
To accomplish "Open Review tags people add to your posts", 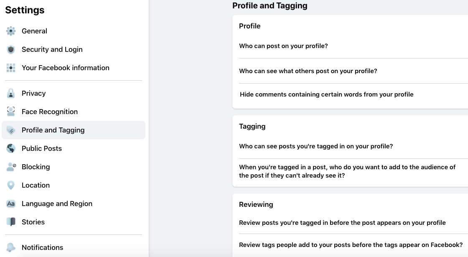I will tap(351, 245).
